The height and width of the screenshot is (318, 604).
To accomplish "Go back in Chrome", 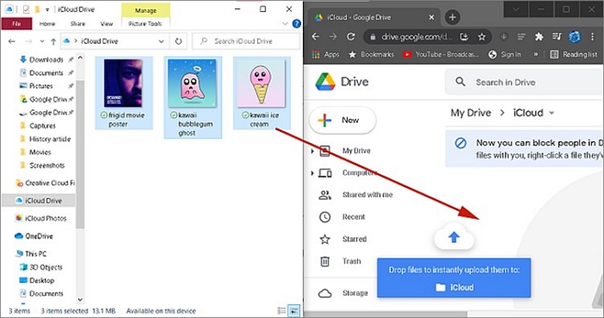I will [x=316, y=37].
